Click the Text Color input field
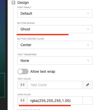 55,85
